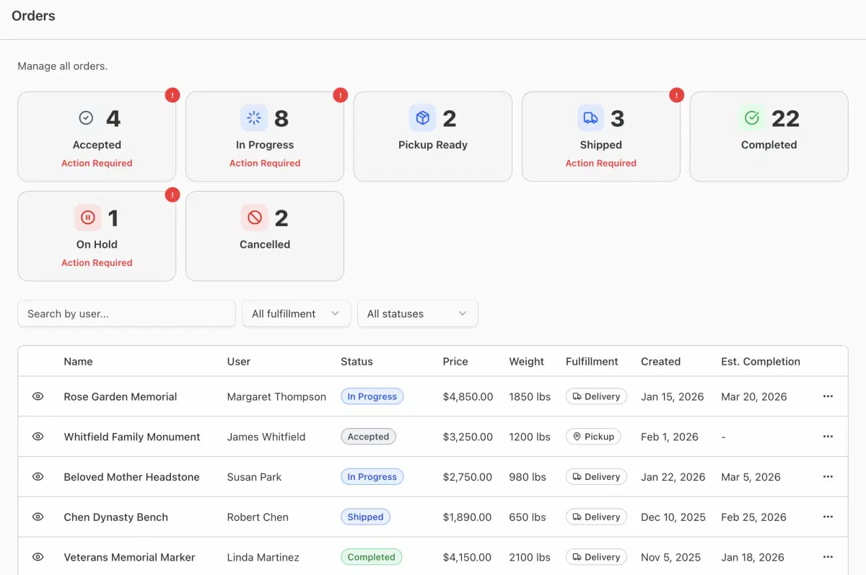Open the All statuses dropdown
Viewport: 866px width, 575px height.
point(417,313)
